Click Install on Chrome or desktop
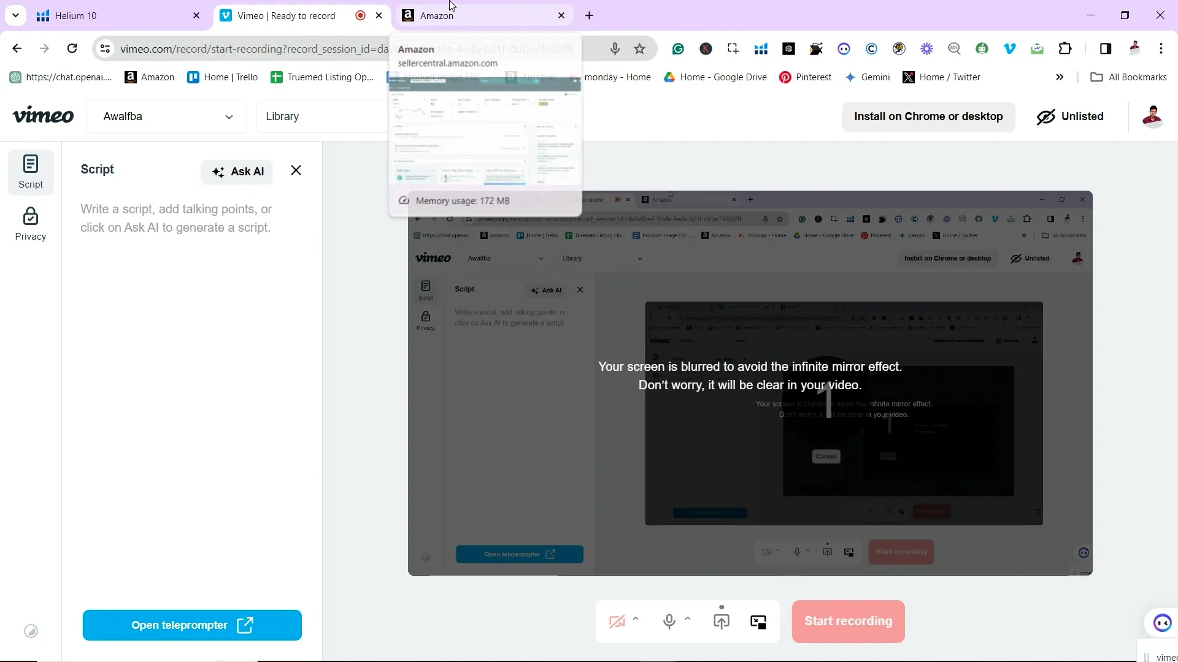This screenshot has height=662, width=1178. pos(928,116)
